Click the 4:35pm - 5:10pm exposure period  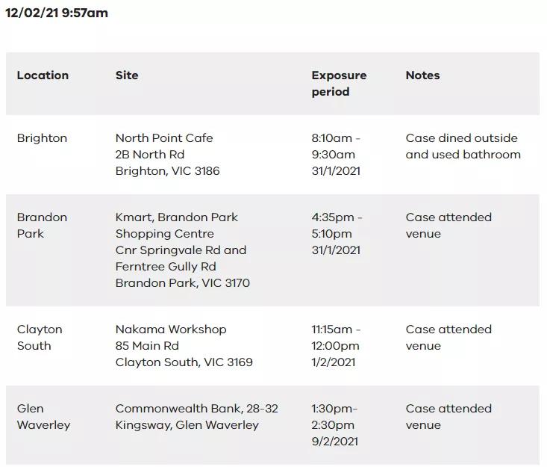pyautogui.click(x=337, y=234)
